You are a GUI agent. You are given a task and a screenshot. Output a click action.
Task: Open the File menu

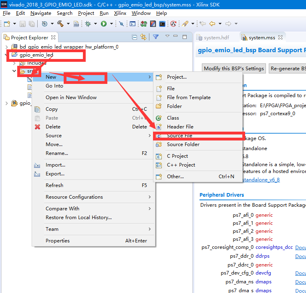[6, 13]
